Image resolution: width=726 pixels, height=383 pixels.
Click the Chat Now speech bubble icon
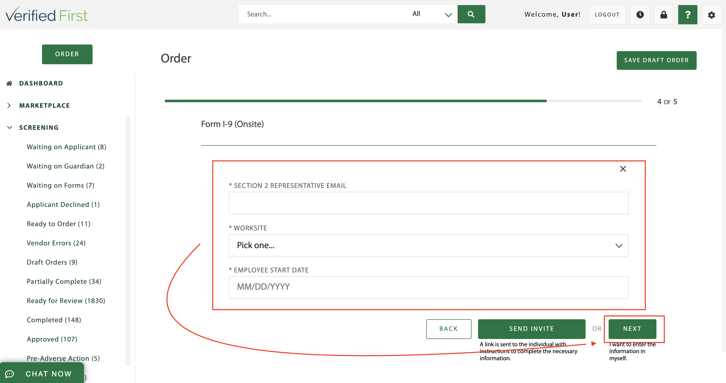tap(10, 374)
